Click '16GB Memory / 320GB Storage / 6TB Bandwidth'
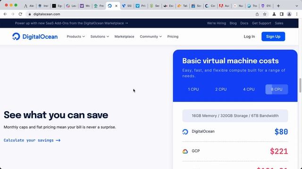 (x=235, y=116)
